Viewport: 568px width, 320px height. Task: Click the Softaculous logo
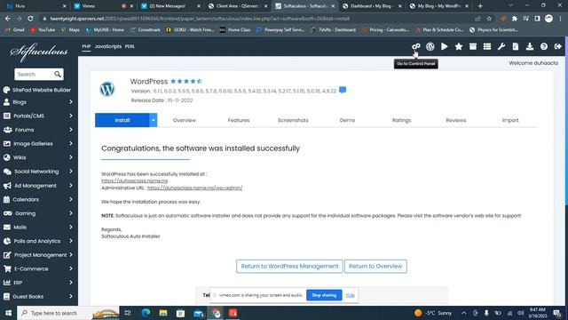click(39, 52)
